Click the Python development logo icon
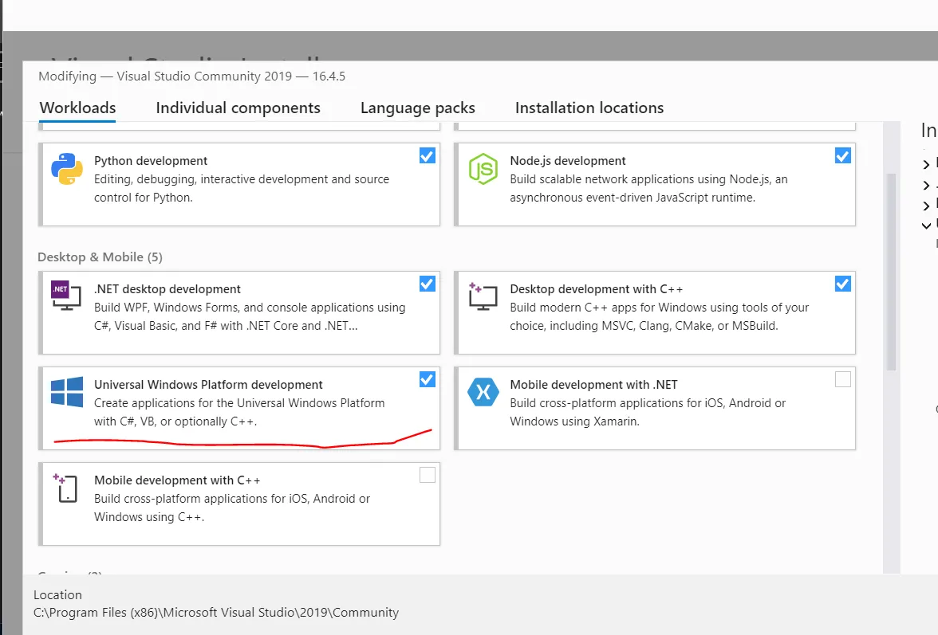938x635 pixels. click(x=67, y=169)
